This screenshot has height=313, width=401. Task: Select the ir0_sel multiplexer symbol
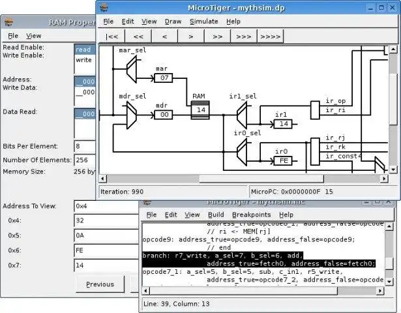pos(242,152)
